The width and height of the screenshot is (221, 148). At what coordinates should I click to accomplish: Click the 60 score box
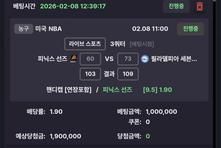point(90,59)
